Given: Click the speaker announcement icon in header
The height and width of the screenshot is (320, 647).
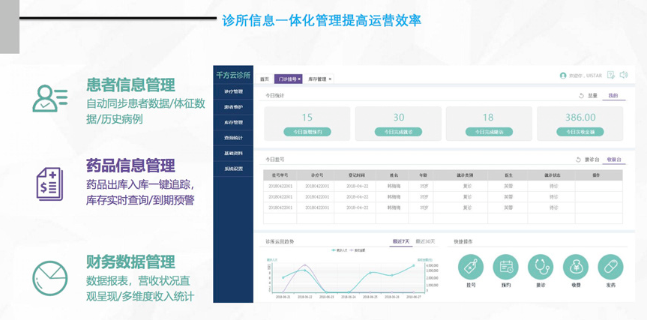Looking at the screenshot, I should (624, 75).
